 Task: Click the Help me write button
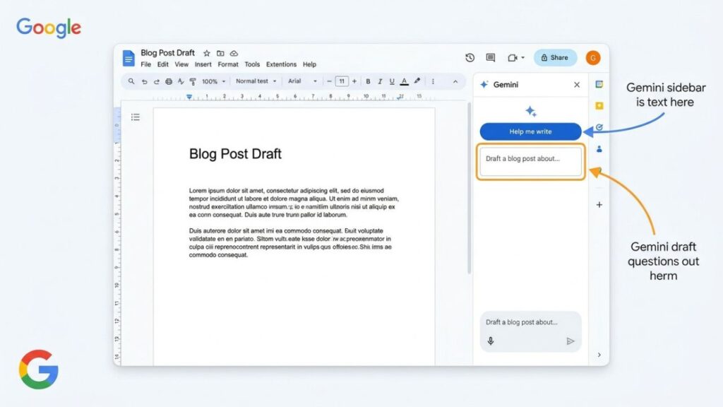click(530, 131)
